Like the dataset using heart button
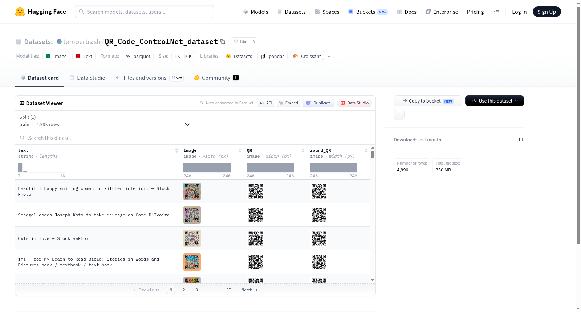Screen dimensions: 581x312 240,42
